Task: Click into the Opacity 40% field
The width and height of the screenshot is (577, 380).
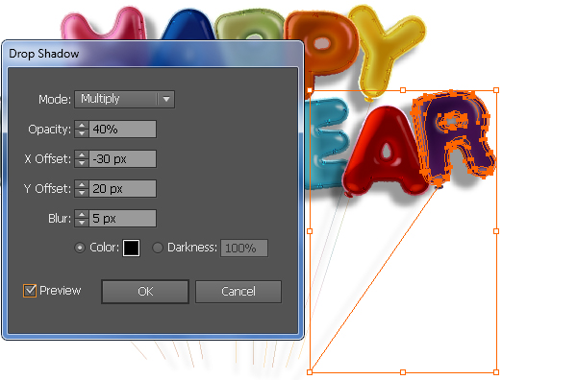Action: (x=122, y=130)
